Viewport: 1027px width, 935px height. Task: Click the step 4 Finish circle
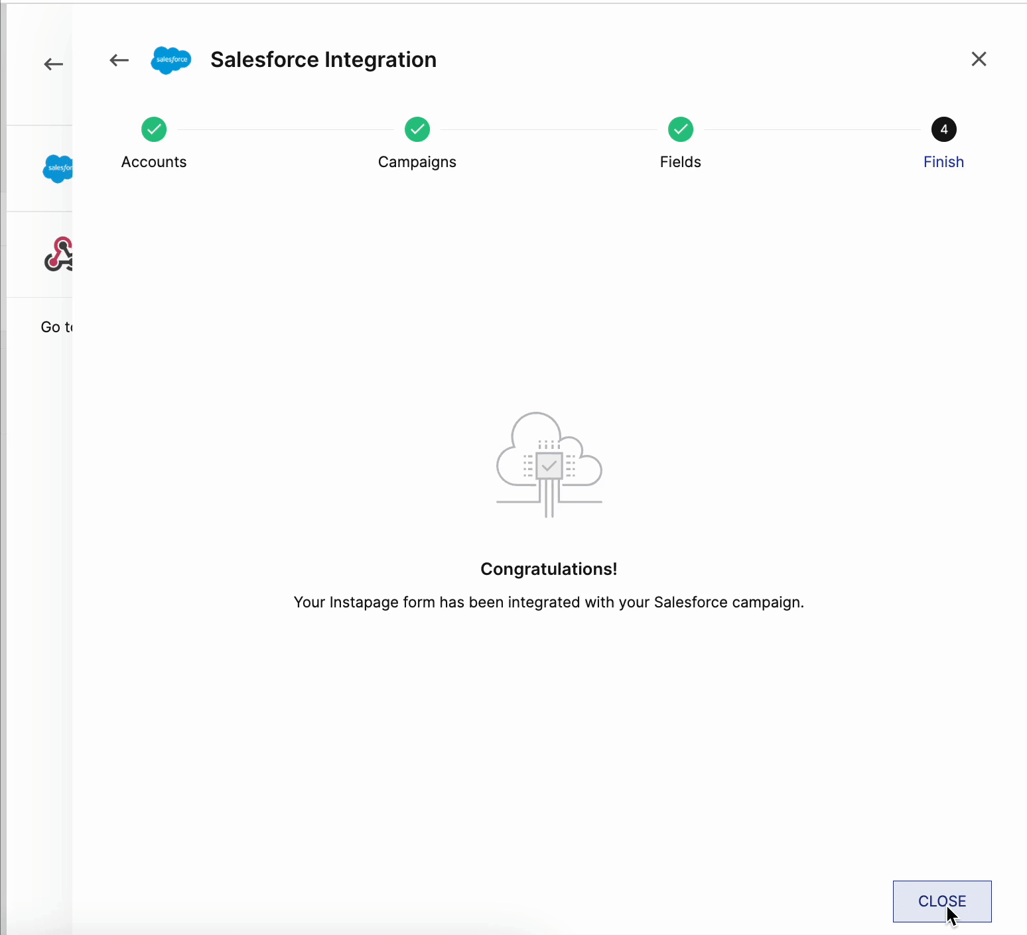944,129
